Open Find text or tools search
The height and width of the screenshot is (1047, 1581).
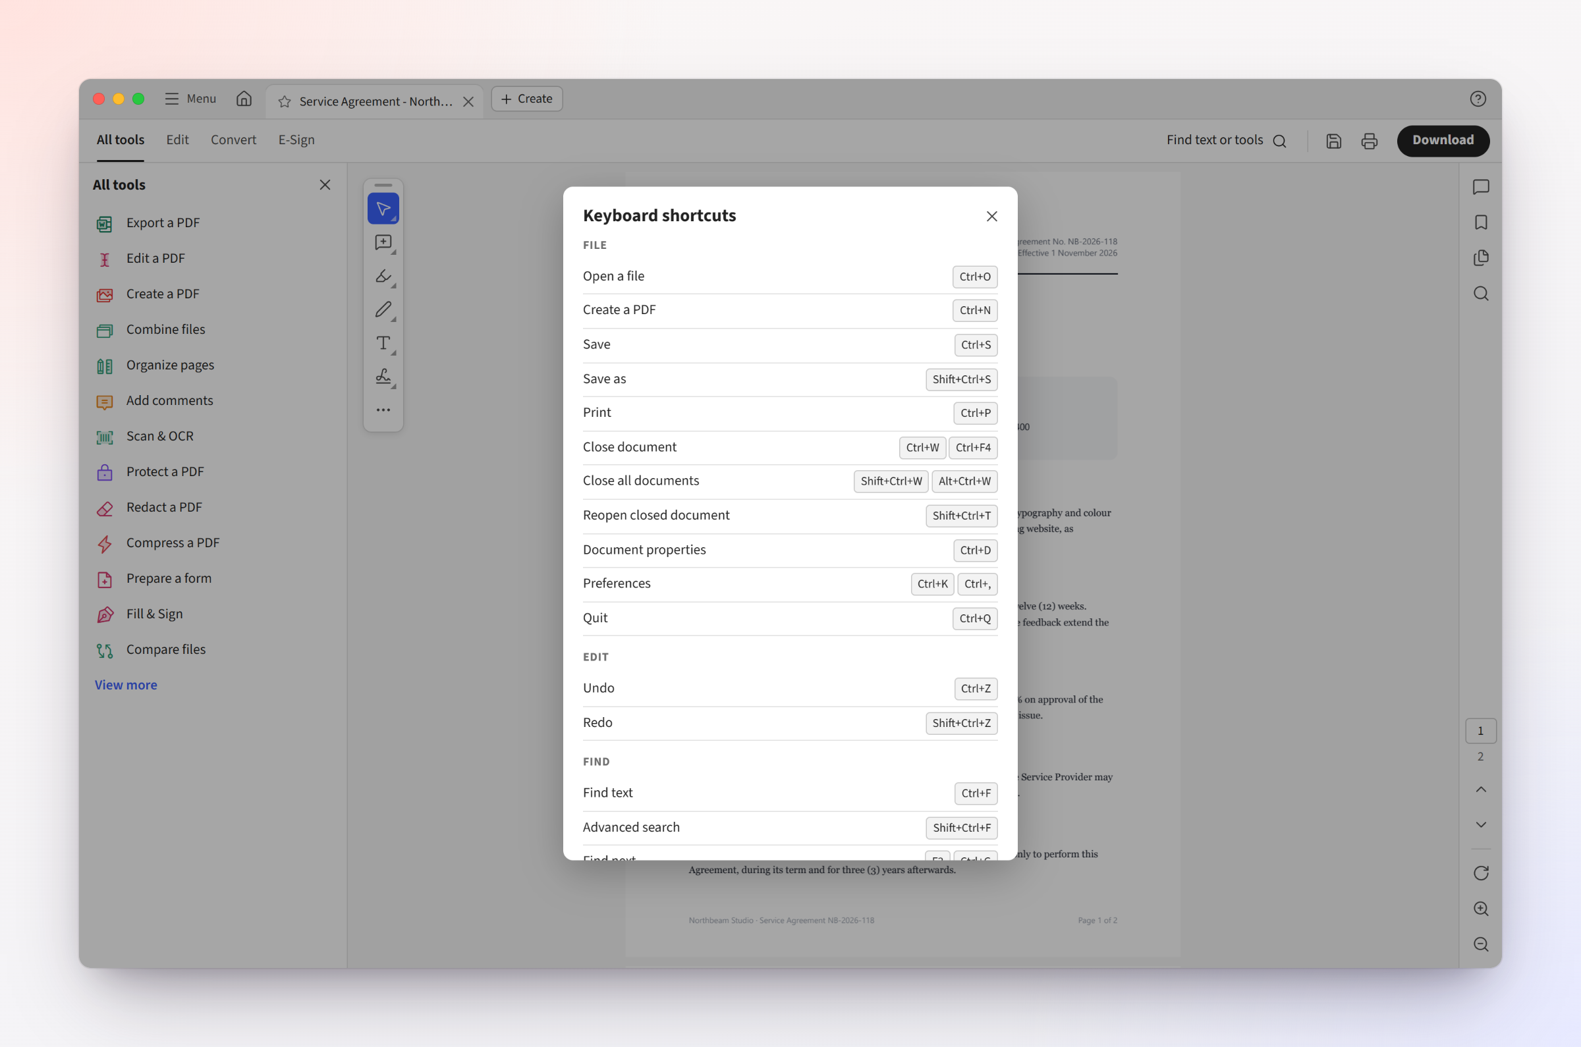(1226, 140)
